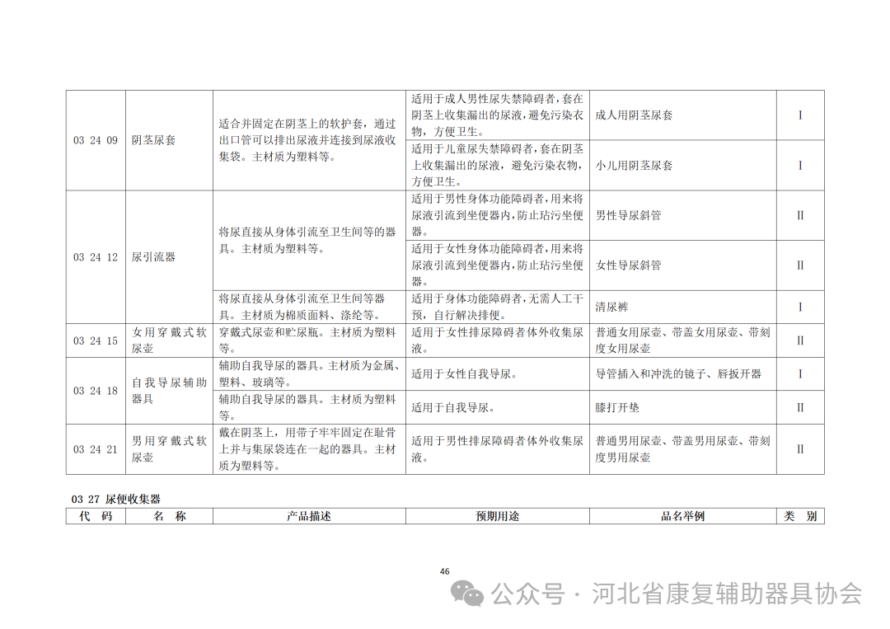
Task: Click the 预期用途 column header
Action: pos(497,515)
